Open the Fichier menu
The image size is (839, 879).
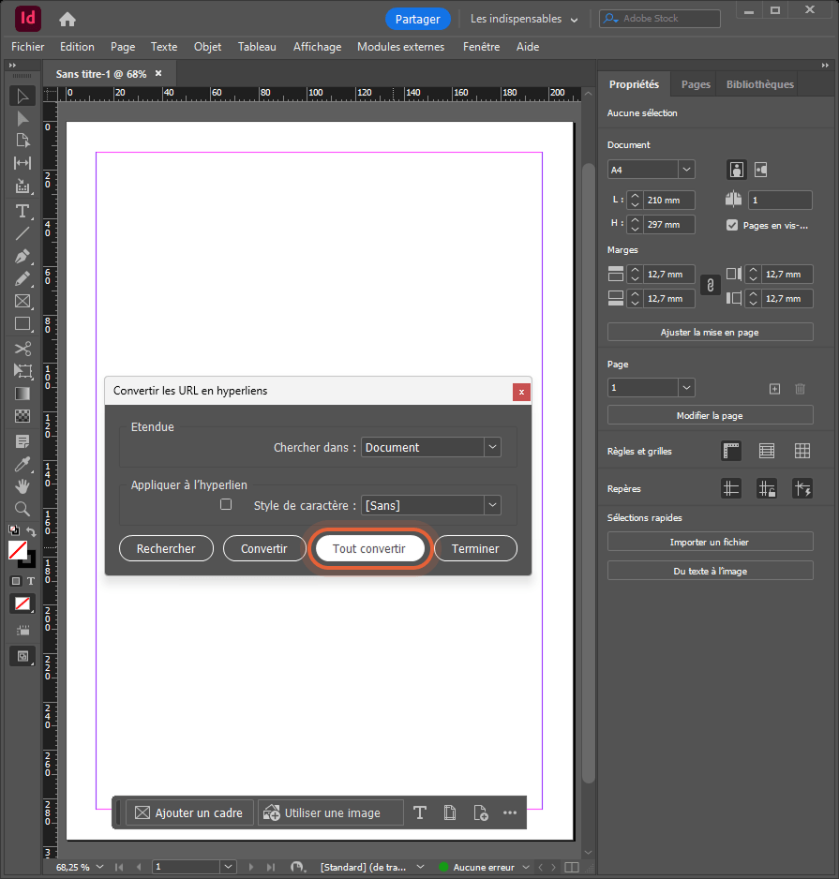(x=27, y=47)
